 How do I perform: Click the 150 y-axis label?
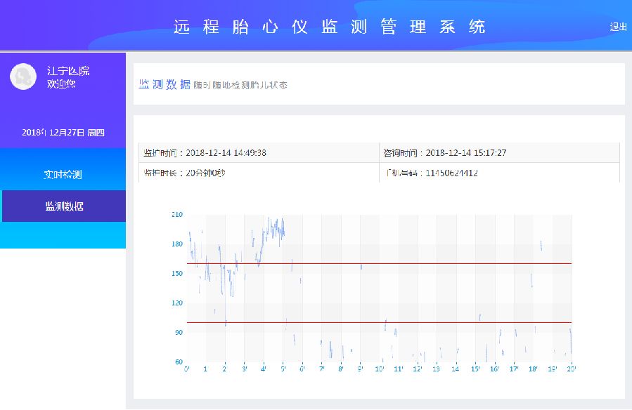tap(177, 273)
